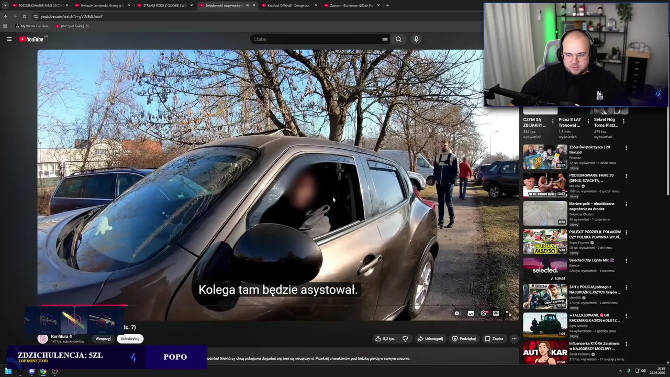Click the Podziękuj thanks button
This screenshot has width=670, height=377.
(464, 339)
